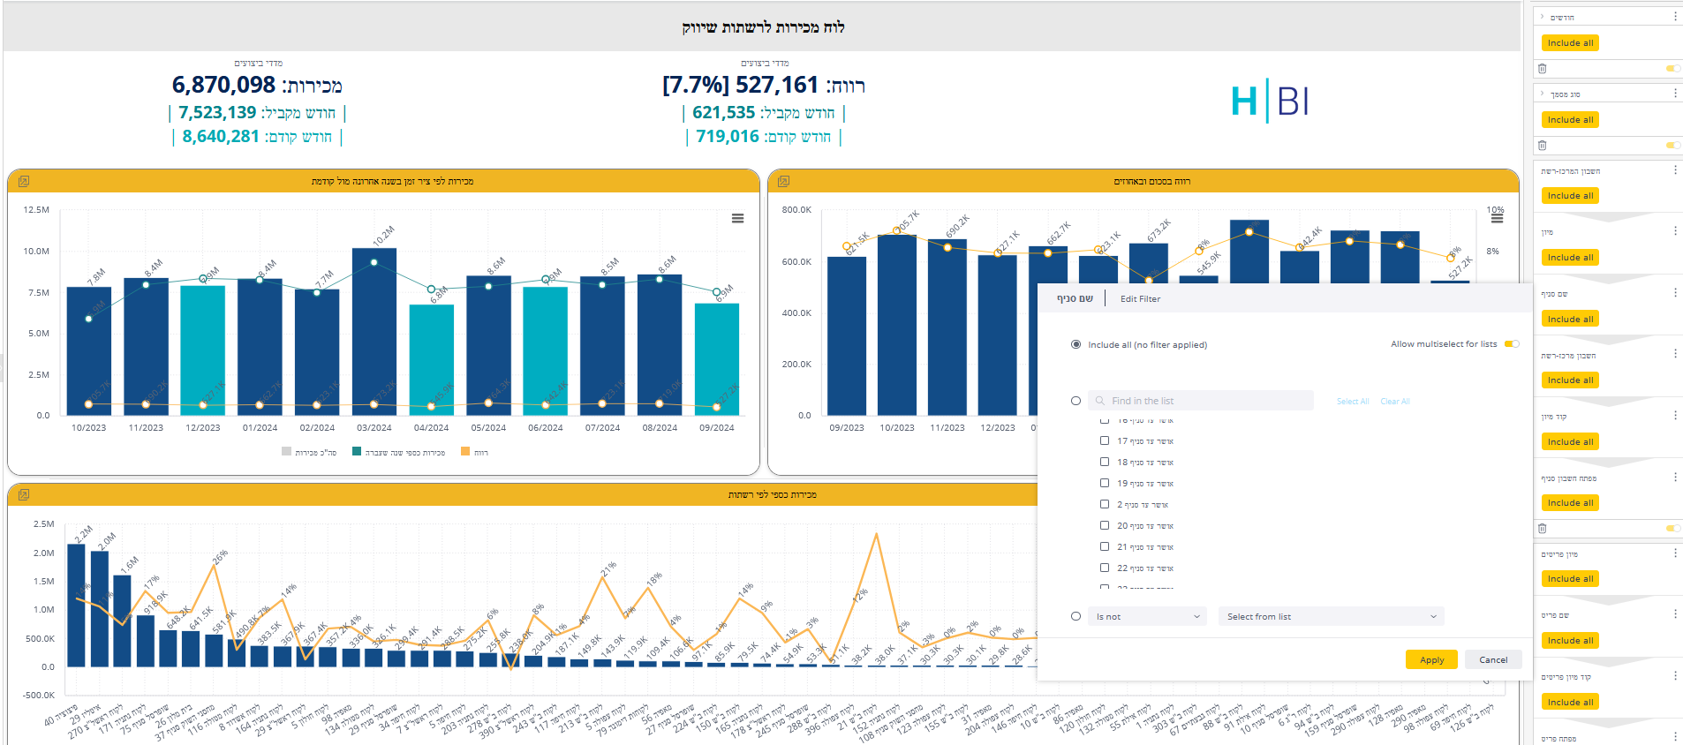This screenshot has height=745, width=1683.
Task: Check the branch 17 list item checkbox
Action: click(x=1104, y=440)
